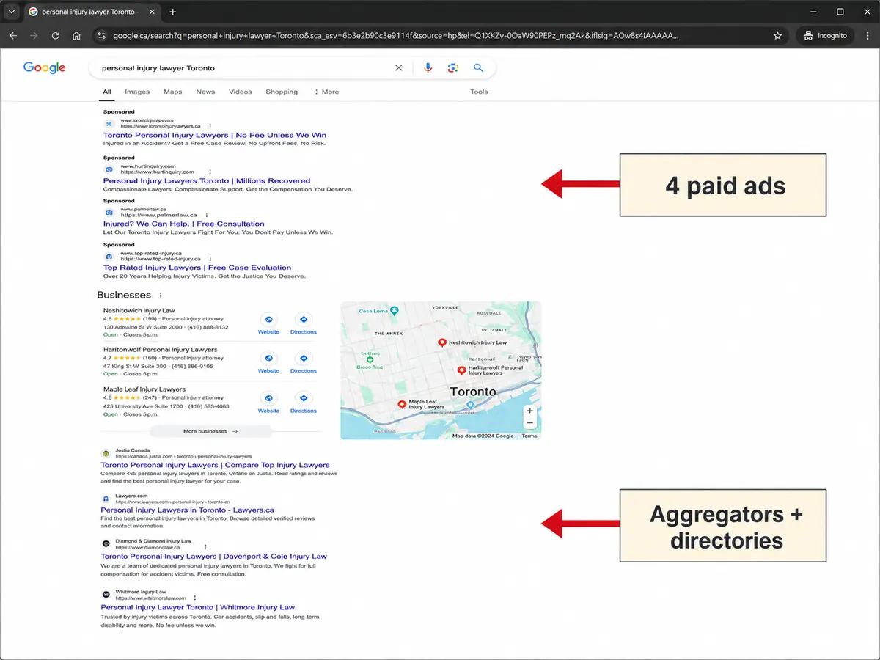Select the Neshitowich Injury Law listing
880x660 pixels.
[139, 310]
